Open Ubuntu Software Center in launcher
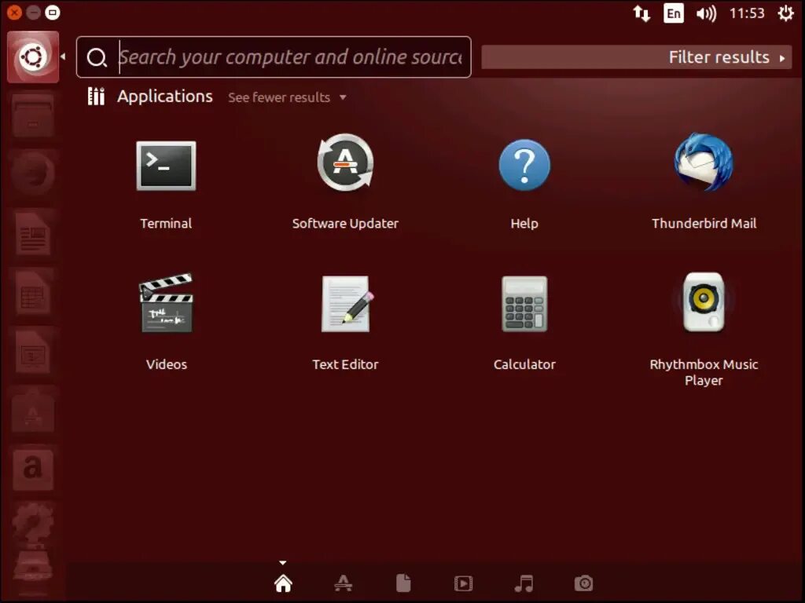The image size is (805, 603). pos(33,411)
